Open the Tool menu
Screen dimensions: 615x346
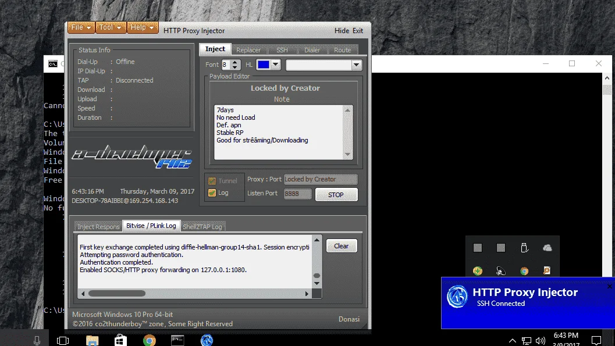coord(111,27)
